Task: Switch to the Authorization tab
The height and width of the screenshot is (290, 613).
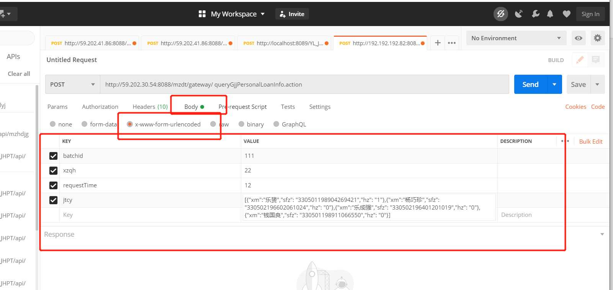Action: pos(100,107)
